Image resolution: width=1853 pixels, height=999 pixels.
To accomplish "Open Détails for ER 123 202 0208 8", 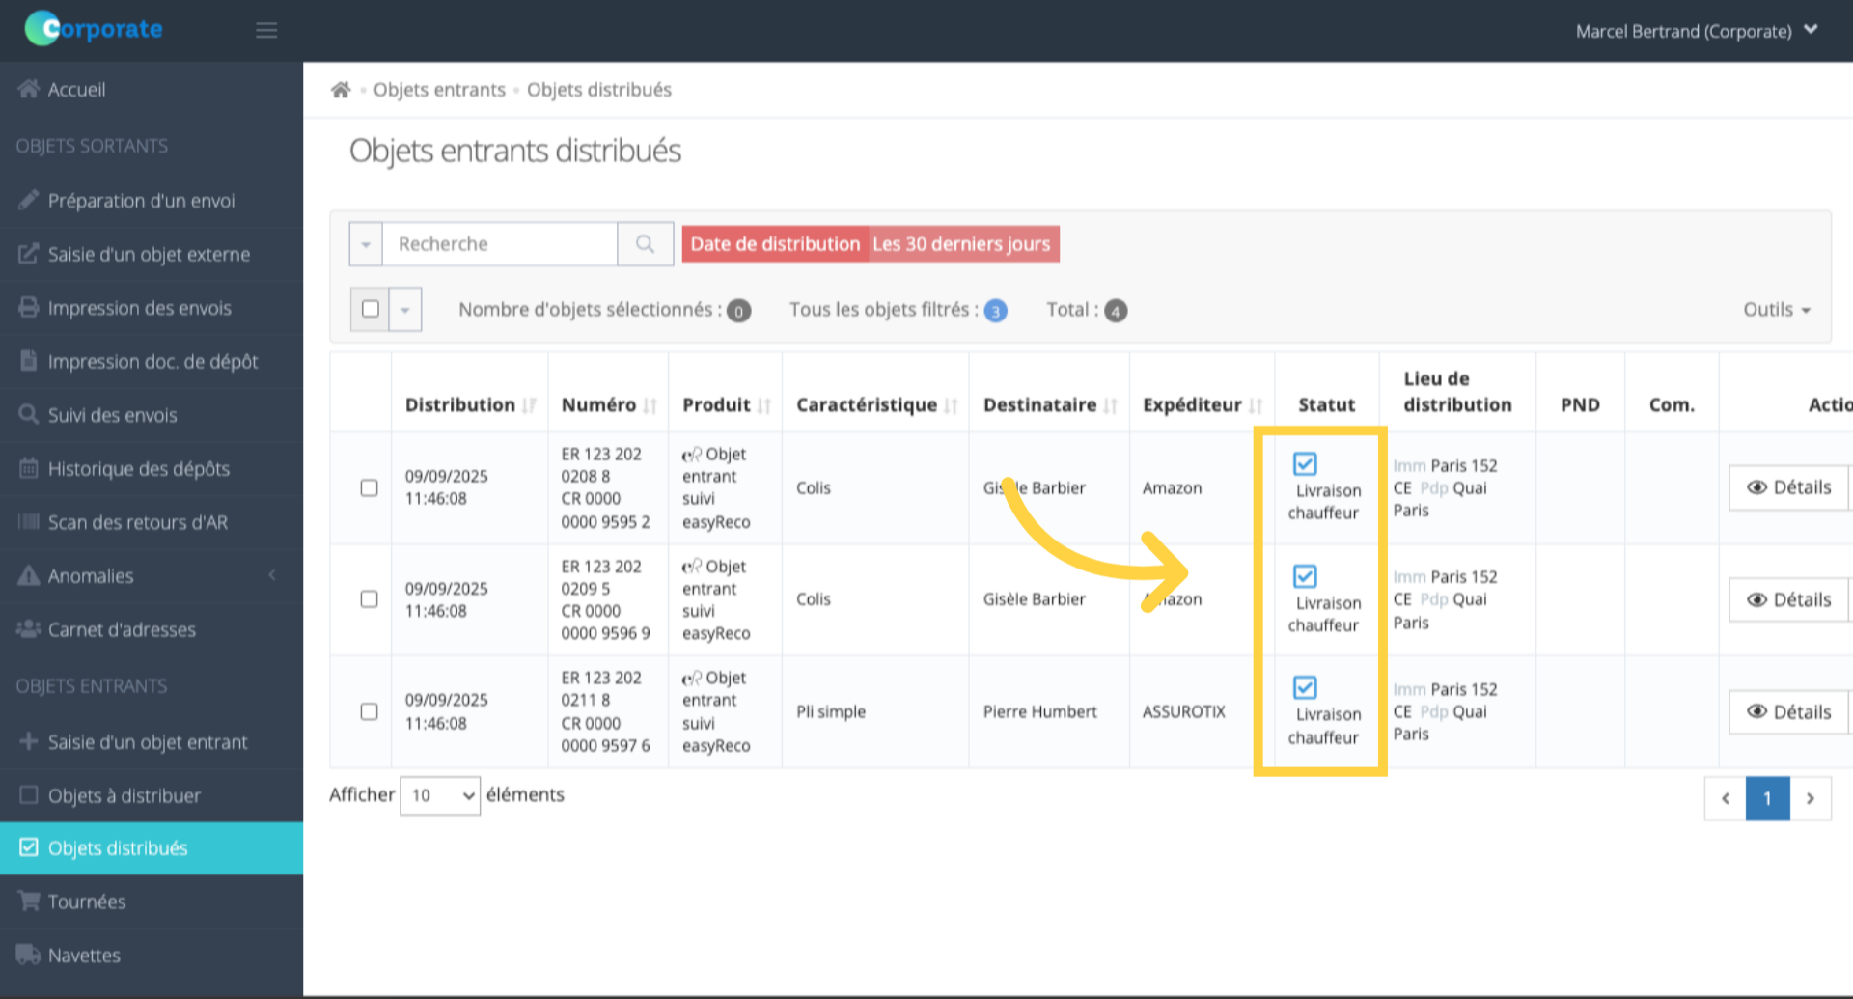I will [x=1788, y=487].
